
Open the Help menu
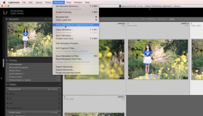click(x=87, y=3)
